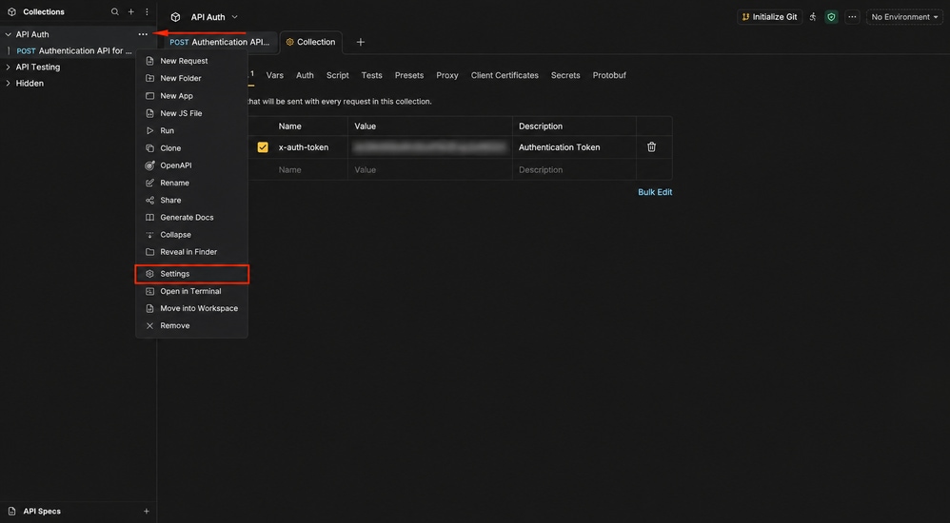
Task: Open the Protobuf tab
Action: (x=609, y=76)
